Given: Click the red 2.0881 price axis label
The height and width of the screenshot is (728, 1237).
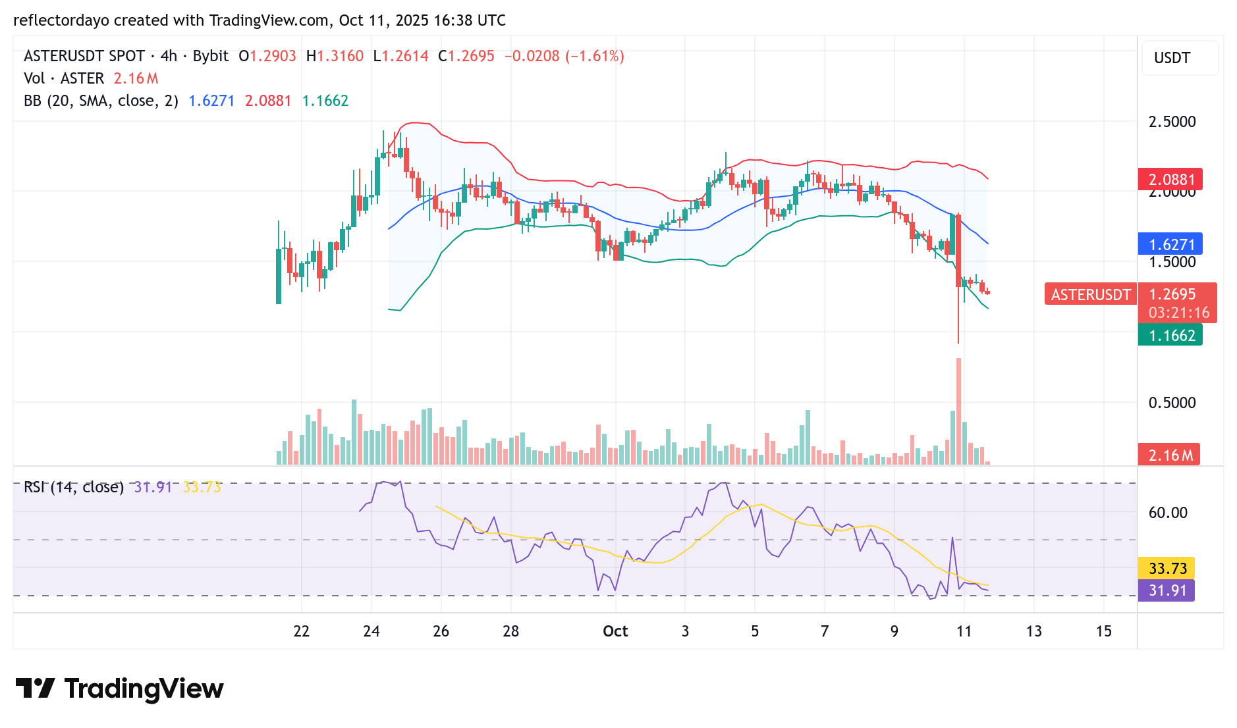Looking at the screenshot, I should [x=1170, y=179].
